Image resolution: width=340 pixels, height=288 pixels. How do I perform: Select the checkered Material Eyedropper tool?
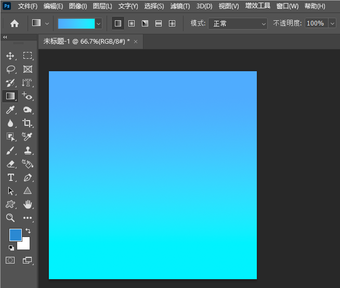[28, 137]
